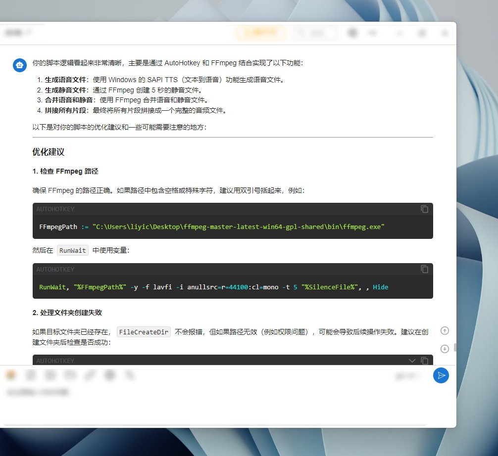Click the inline code 'FileCreateDir'
The height and width of the screenshot is (456, 498).
(144, 332)
